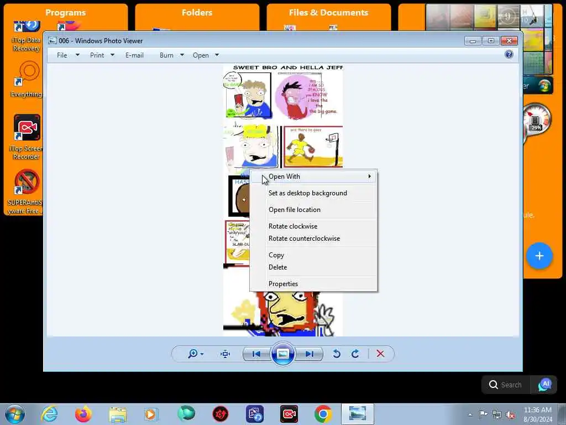Viewport: 566px width, 425px height.
Task: Open iTop Data Recovery taskbar icon
Action: point(255,414)
